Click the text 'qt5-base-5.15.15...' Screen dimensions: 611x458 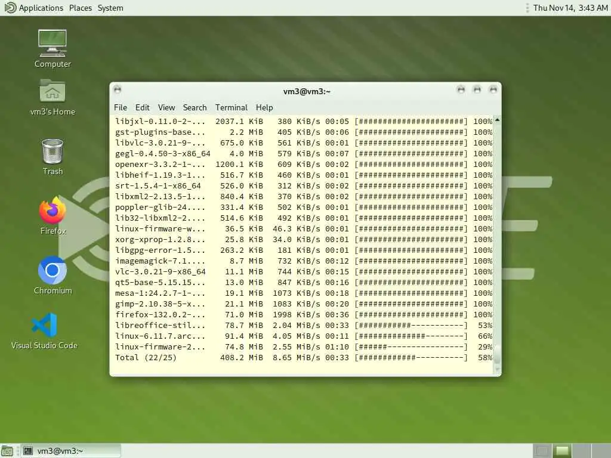point(160,282)
